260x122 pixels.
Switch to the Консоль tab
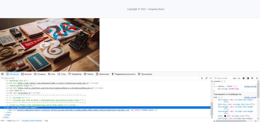26,74
